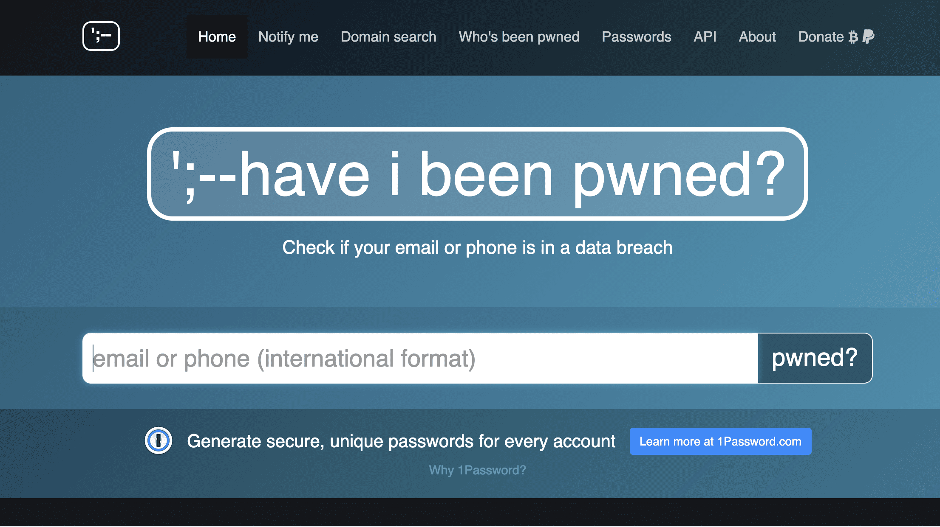
Task: Click the ';-- site logo icon
Action: (101, 36)
